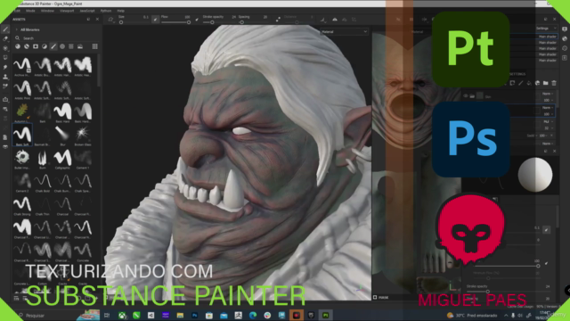Expand the All libraries tree
Image resolution: width=570 pixels, height=321 pixels.
pyautogui.click(x=17, y=29)
